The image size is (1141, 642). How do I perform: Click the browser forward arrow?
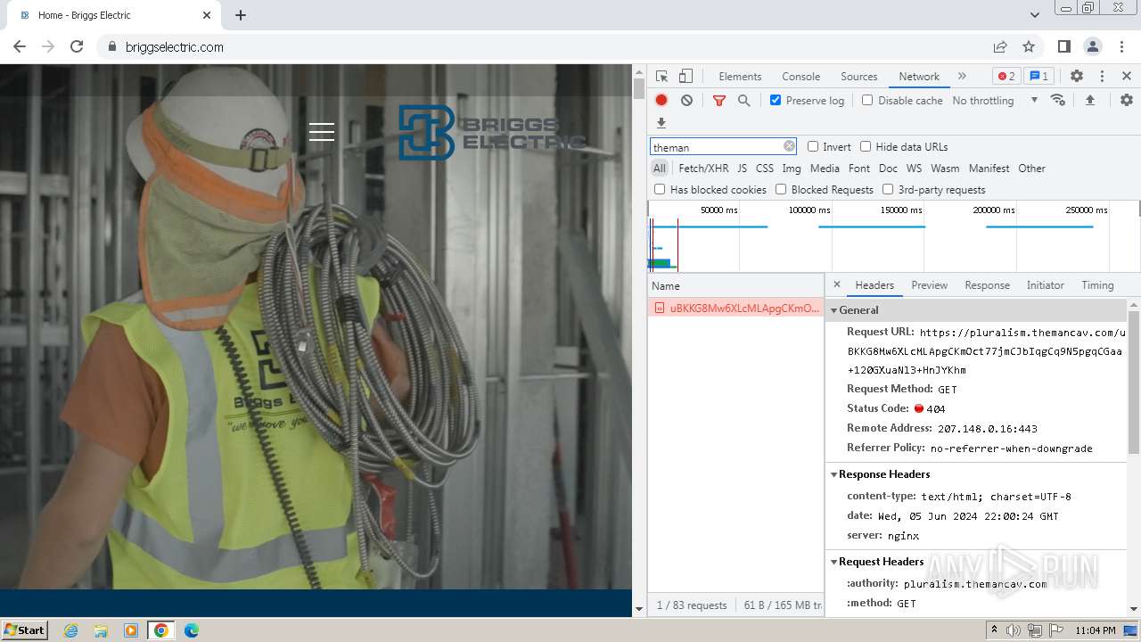(x=48, y=46)
